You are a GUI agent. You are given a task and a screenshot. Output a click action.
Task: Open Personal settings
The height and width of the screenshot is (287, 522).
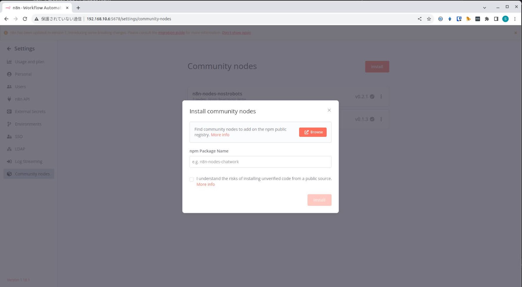pos(29,74)
